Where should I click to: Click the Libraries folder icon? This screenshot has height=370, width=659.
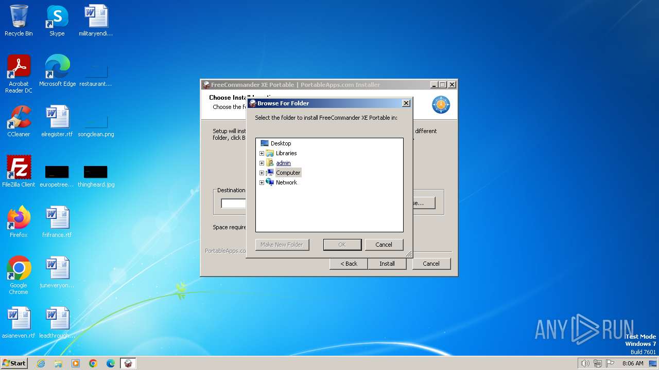point(270,153)
